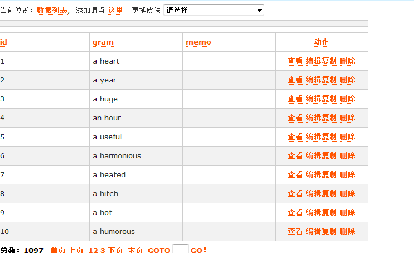This screenshot has height=253, width=414.
Task: Select the 'a huge' gram cell
Action: coord(136,99)
